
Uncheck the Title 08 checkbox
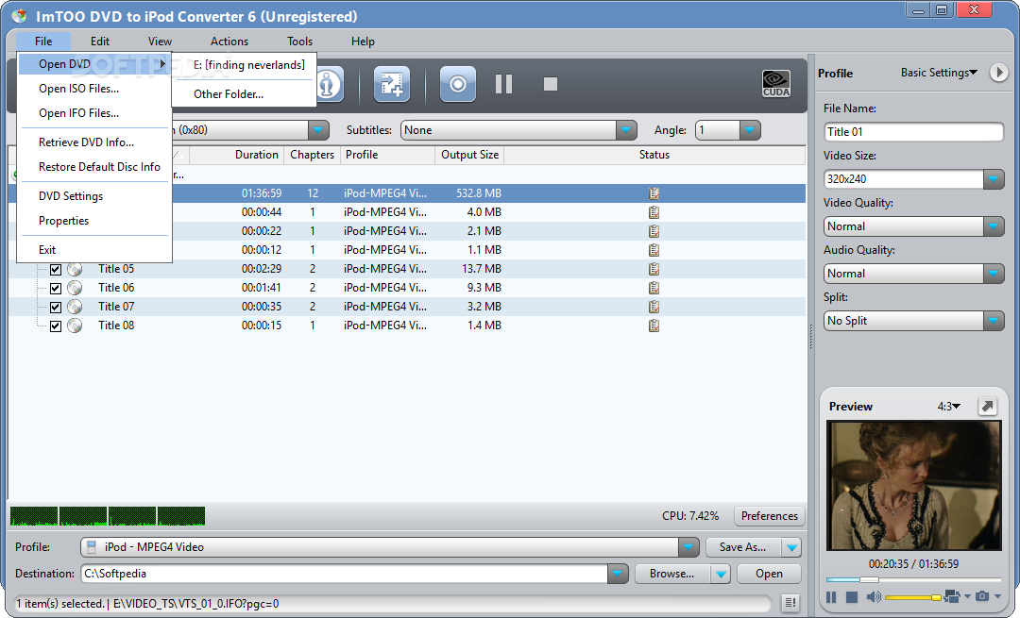[x=56, y=326]
